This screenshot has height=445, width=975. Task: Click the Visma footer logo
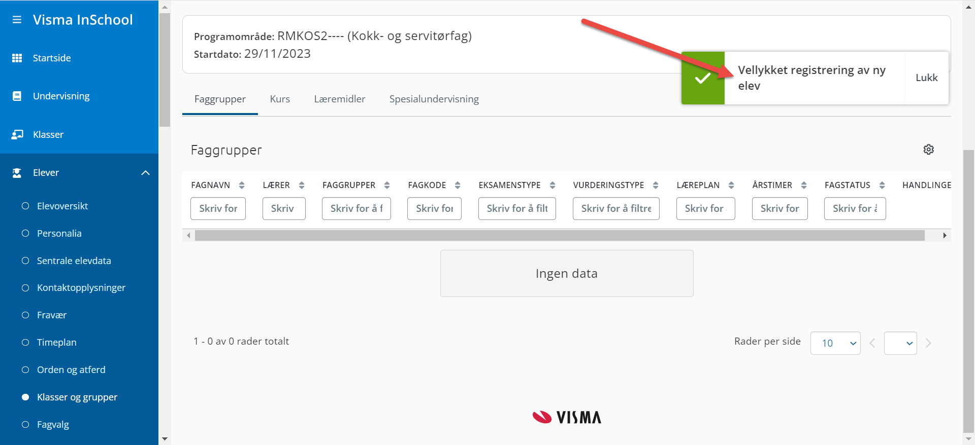pyautogui.click(x=567, y=417)
